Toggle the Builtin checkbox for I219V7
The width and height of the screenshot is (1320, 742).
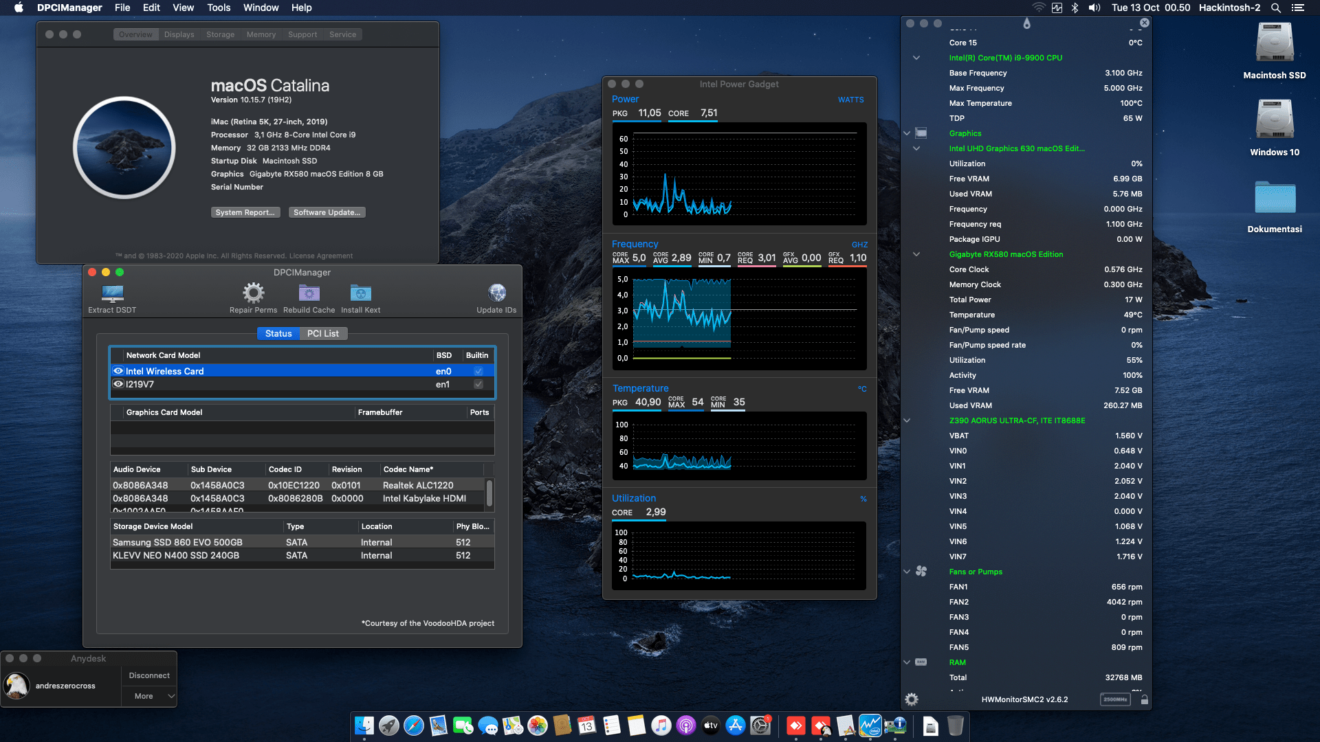tap(478, 384)
